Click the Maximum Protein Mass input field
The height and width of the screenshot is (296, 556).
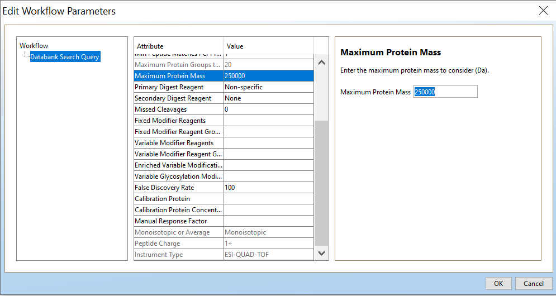445,92
